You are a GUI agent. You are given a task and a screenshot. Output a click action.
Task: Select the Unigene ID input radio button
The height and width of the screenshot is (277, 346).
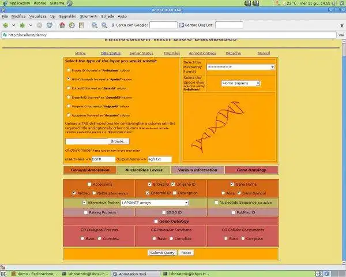click(x=69, y=106)
